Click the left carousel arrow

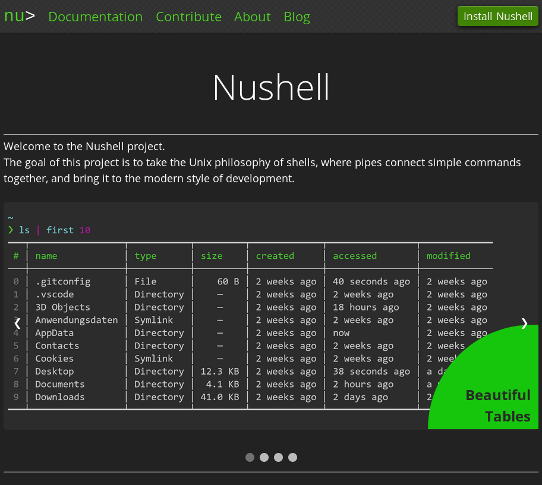click(x=17, y=324)
